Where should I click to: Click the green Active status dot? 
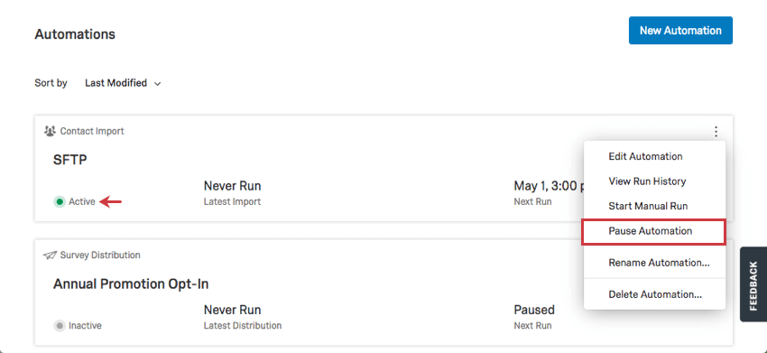click(x=60, y=201)
